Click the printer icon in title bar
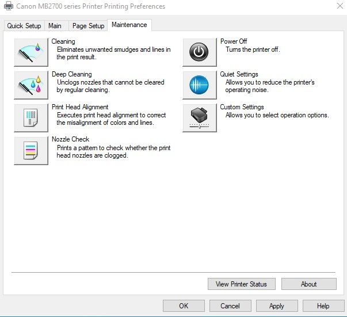The height and width of the screenshot is (317, 347). click(9, 6)
